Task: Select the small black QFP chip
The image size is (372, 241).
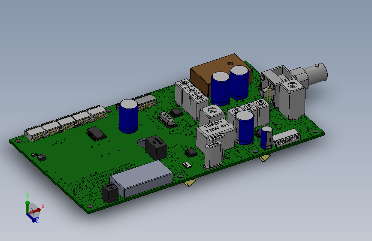Action: pyautogui.click(x=177, y=113)
